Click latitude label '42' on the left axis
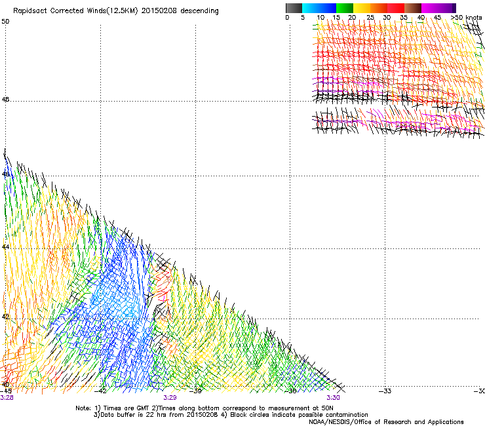Screen dimensions: 485x426 pyautogui.click(x=5, y=317)
